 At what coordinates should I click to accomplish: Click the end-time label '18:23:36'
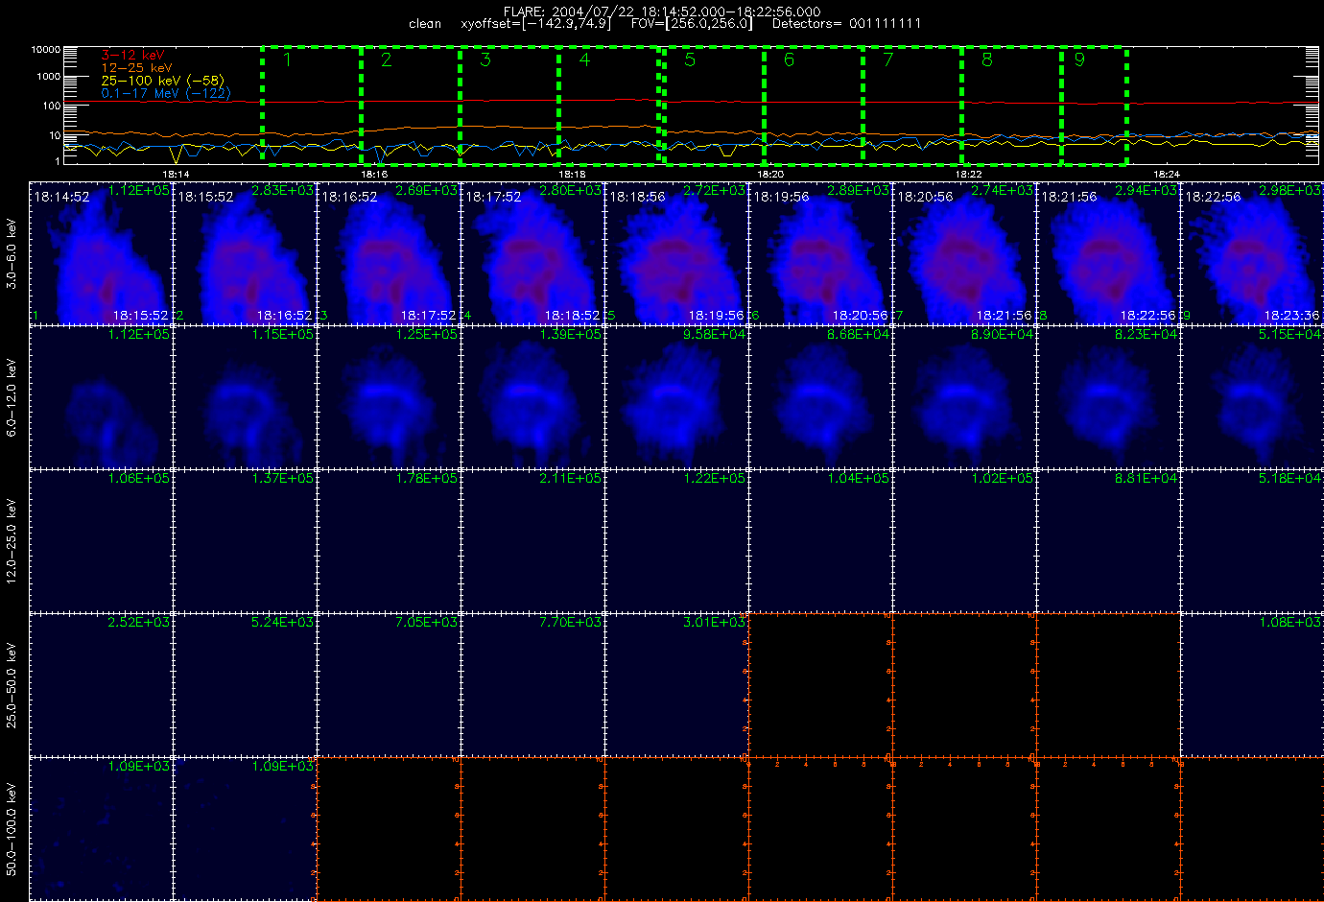pyautogui.click(x=1291, y=315)
